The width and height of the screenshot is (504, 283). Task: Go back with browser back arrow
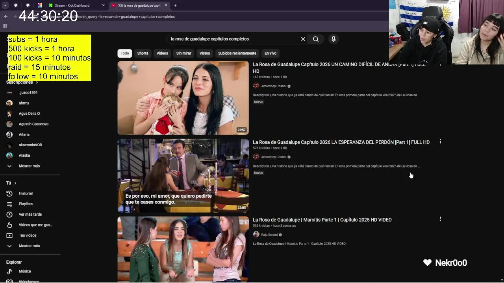tap(6, 17)
